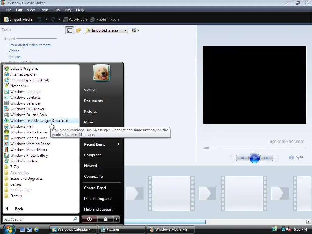Open the shutdown options arrow menu
312x234 pixels.
[117, 219]
